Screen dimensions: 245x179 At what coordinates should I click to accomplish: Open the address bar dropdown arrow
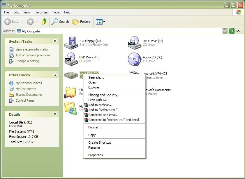(225, 31)
